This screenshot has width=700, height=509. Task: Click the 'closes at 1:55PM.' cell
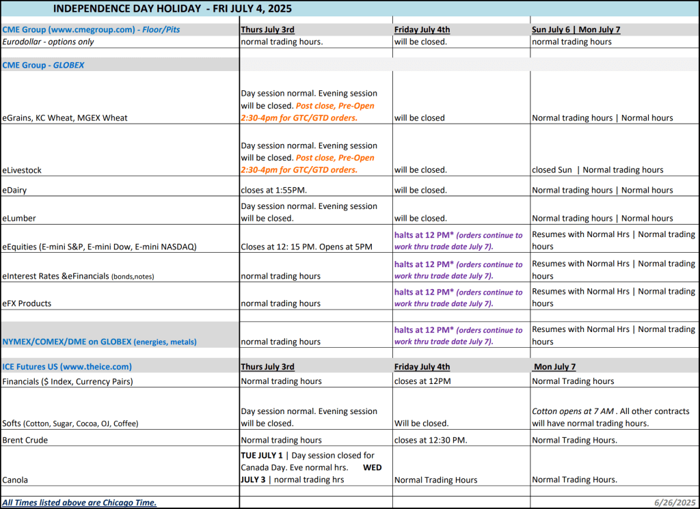click(x=273, y=190)
